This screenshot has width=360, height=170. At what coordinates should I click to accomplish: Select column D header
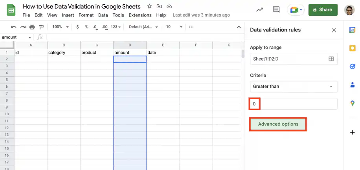tap(130, 45)
